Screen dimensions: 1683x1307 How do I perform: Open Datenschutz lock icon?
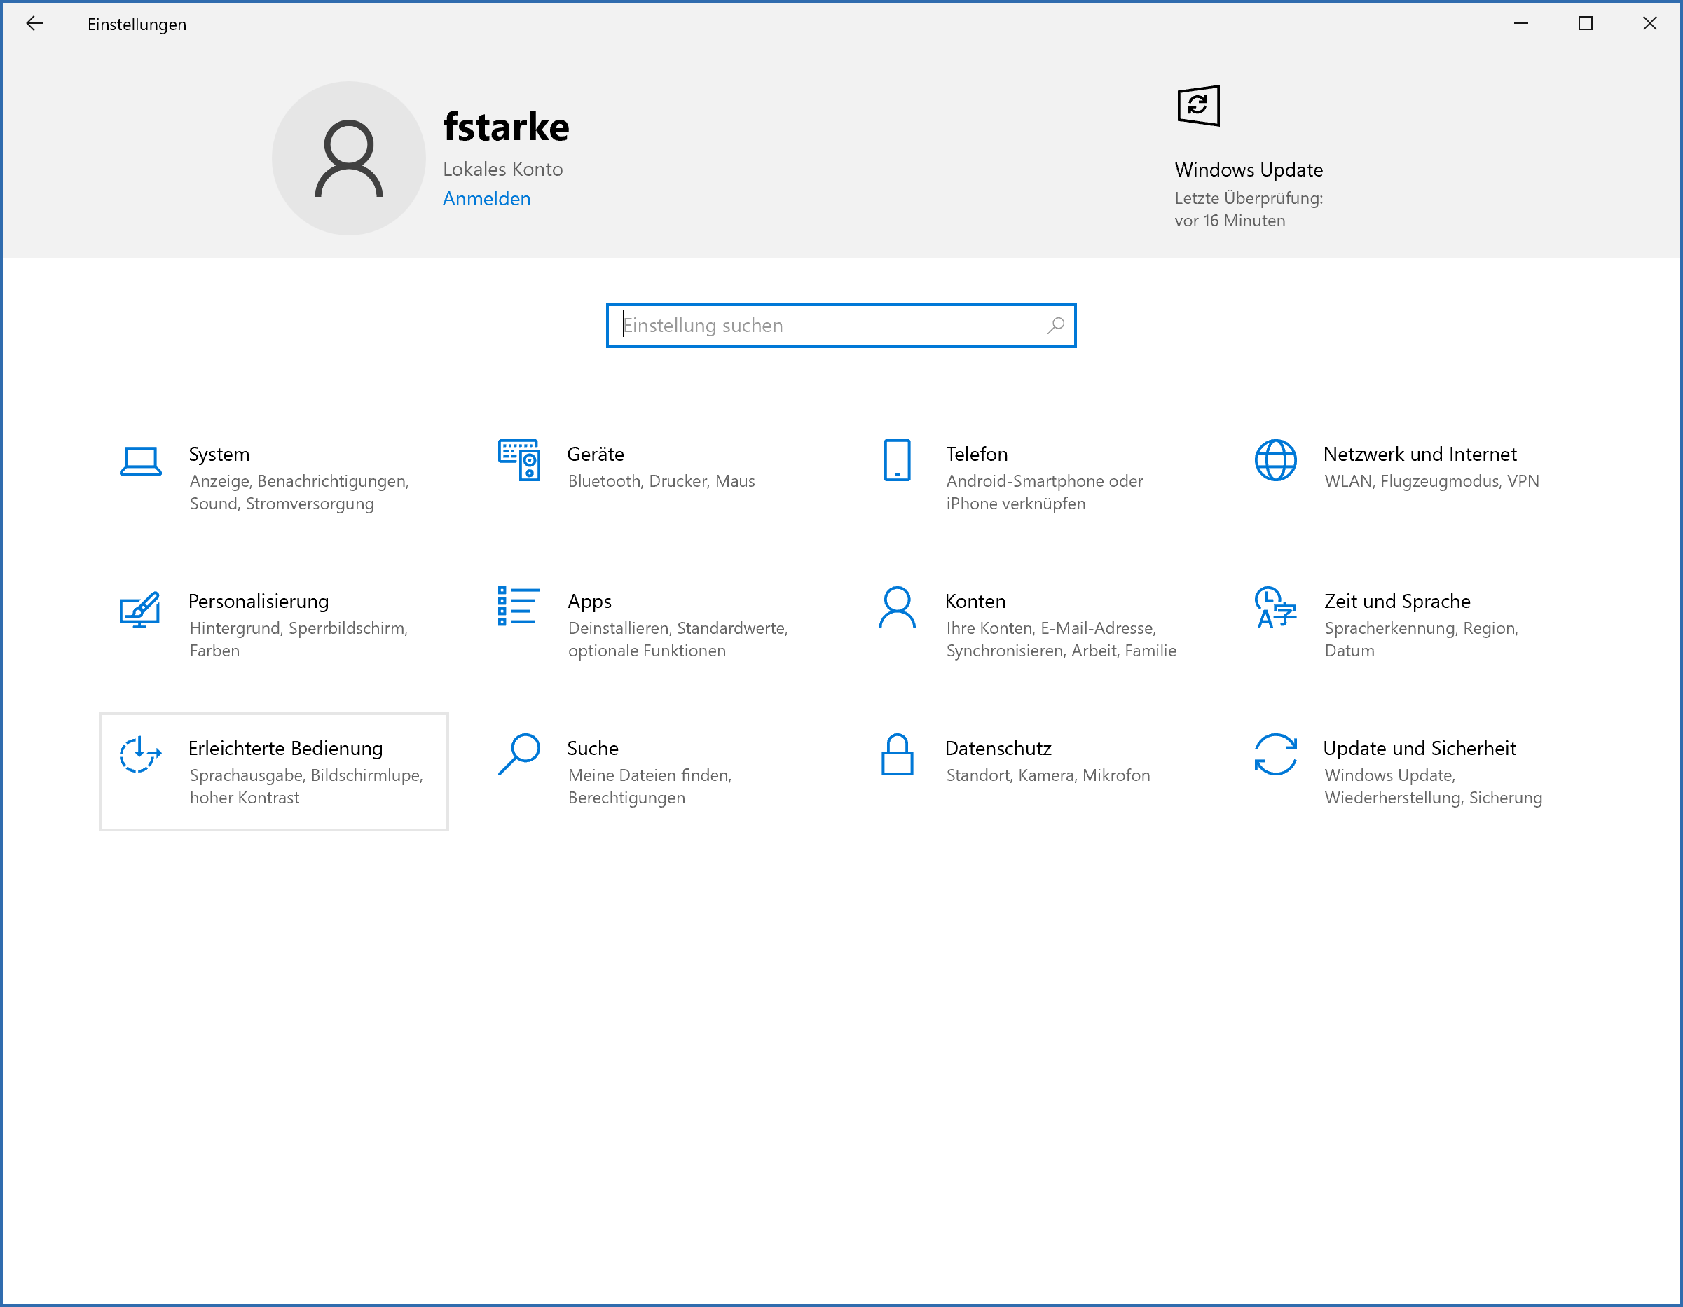pos(897,755)
